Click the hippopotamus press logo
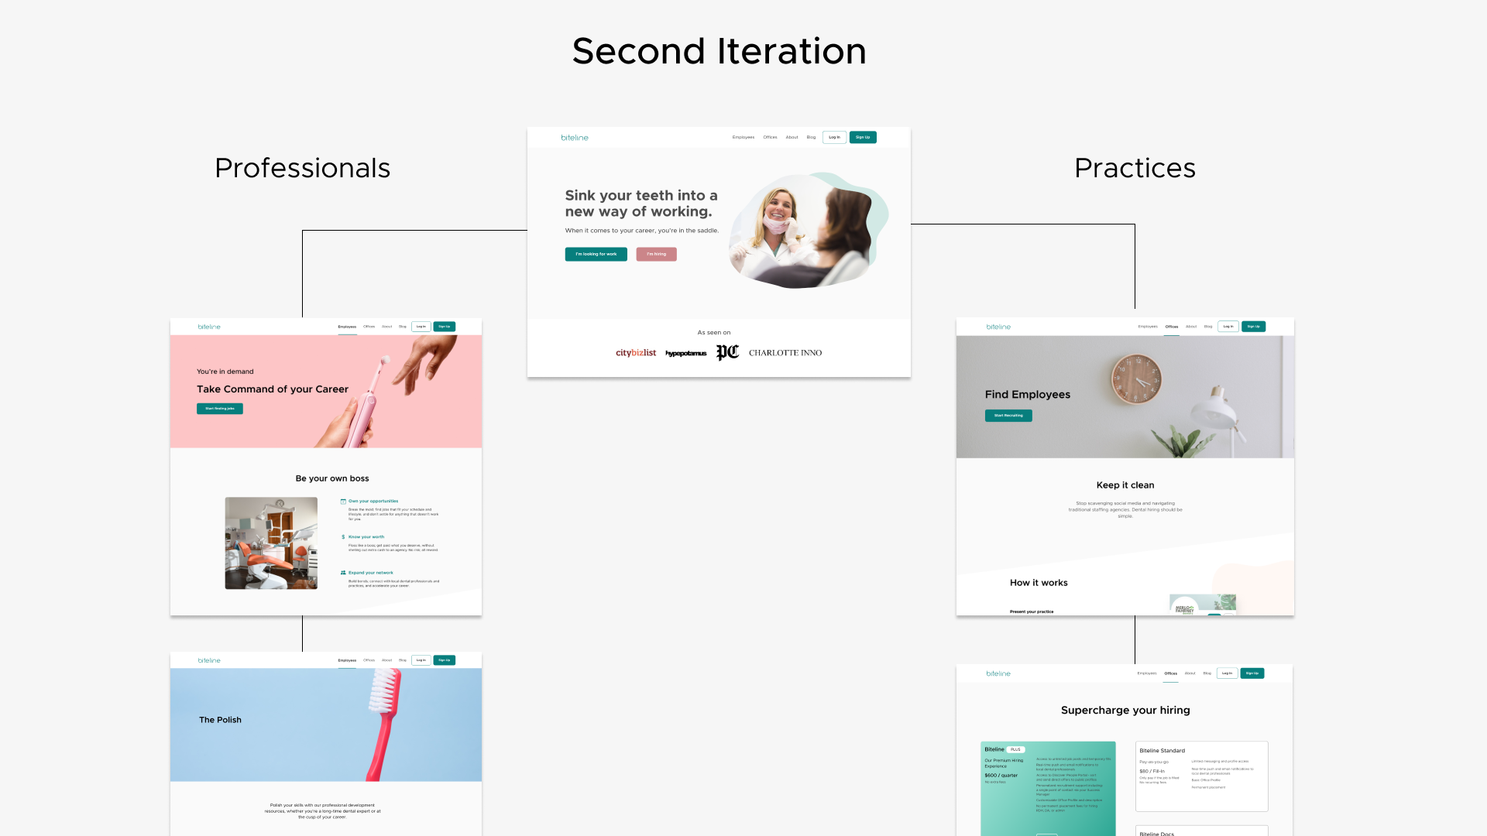Viewport: 1487px width, 836px height. coord(685,352)
